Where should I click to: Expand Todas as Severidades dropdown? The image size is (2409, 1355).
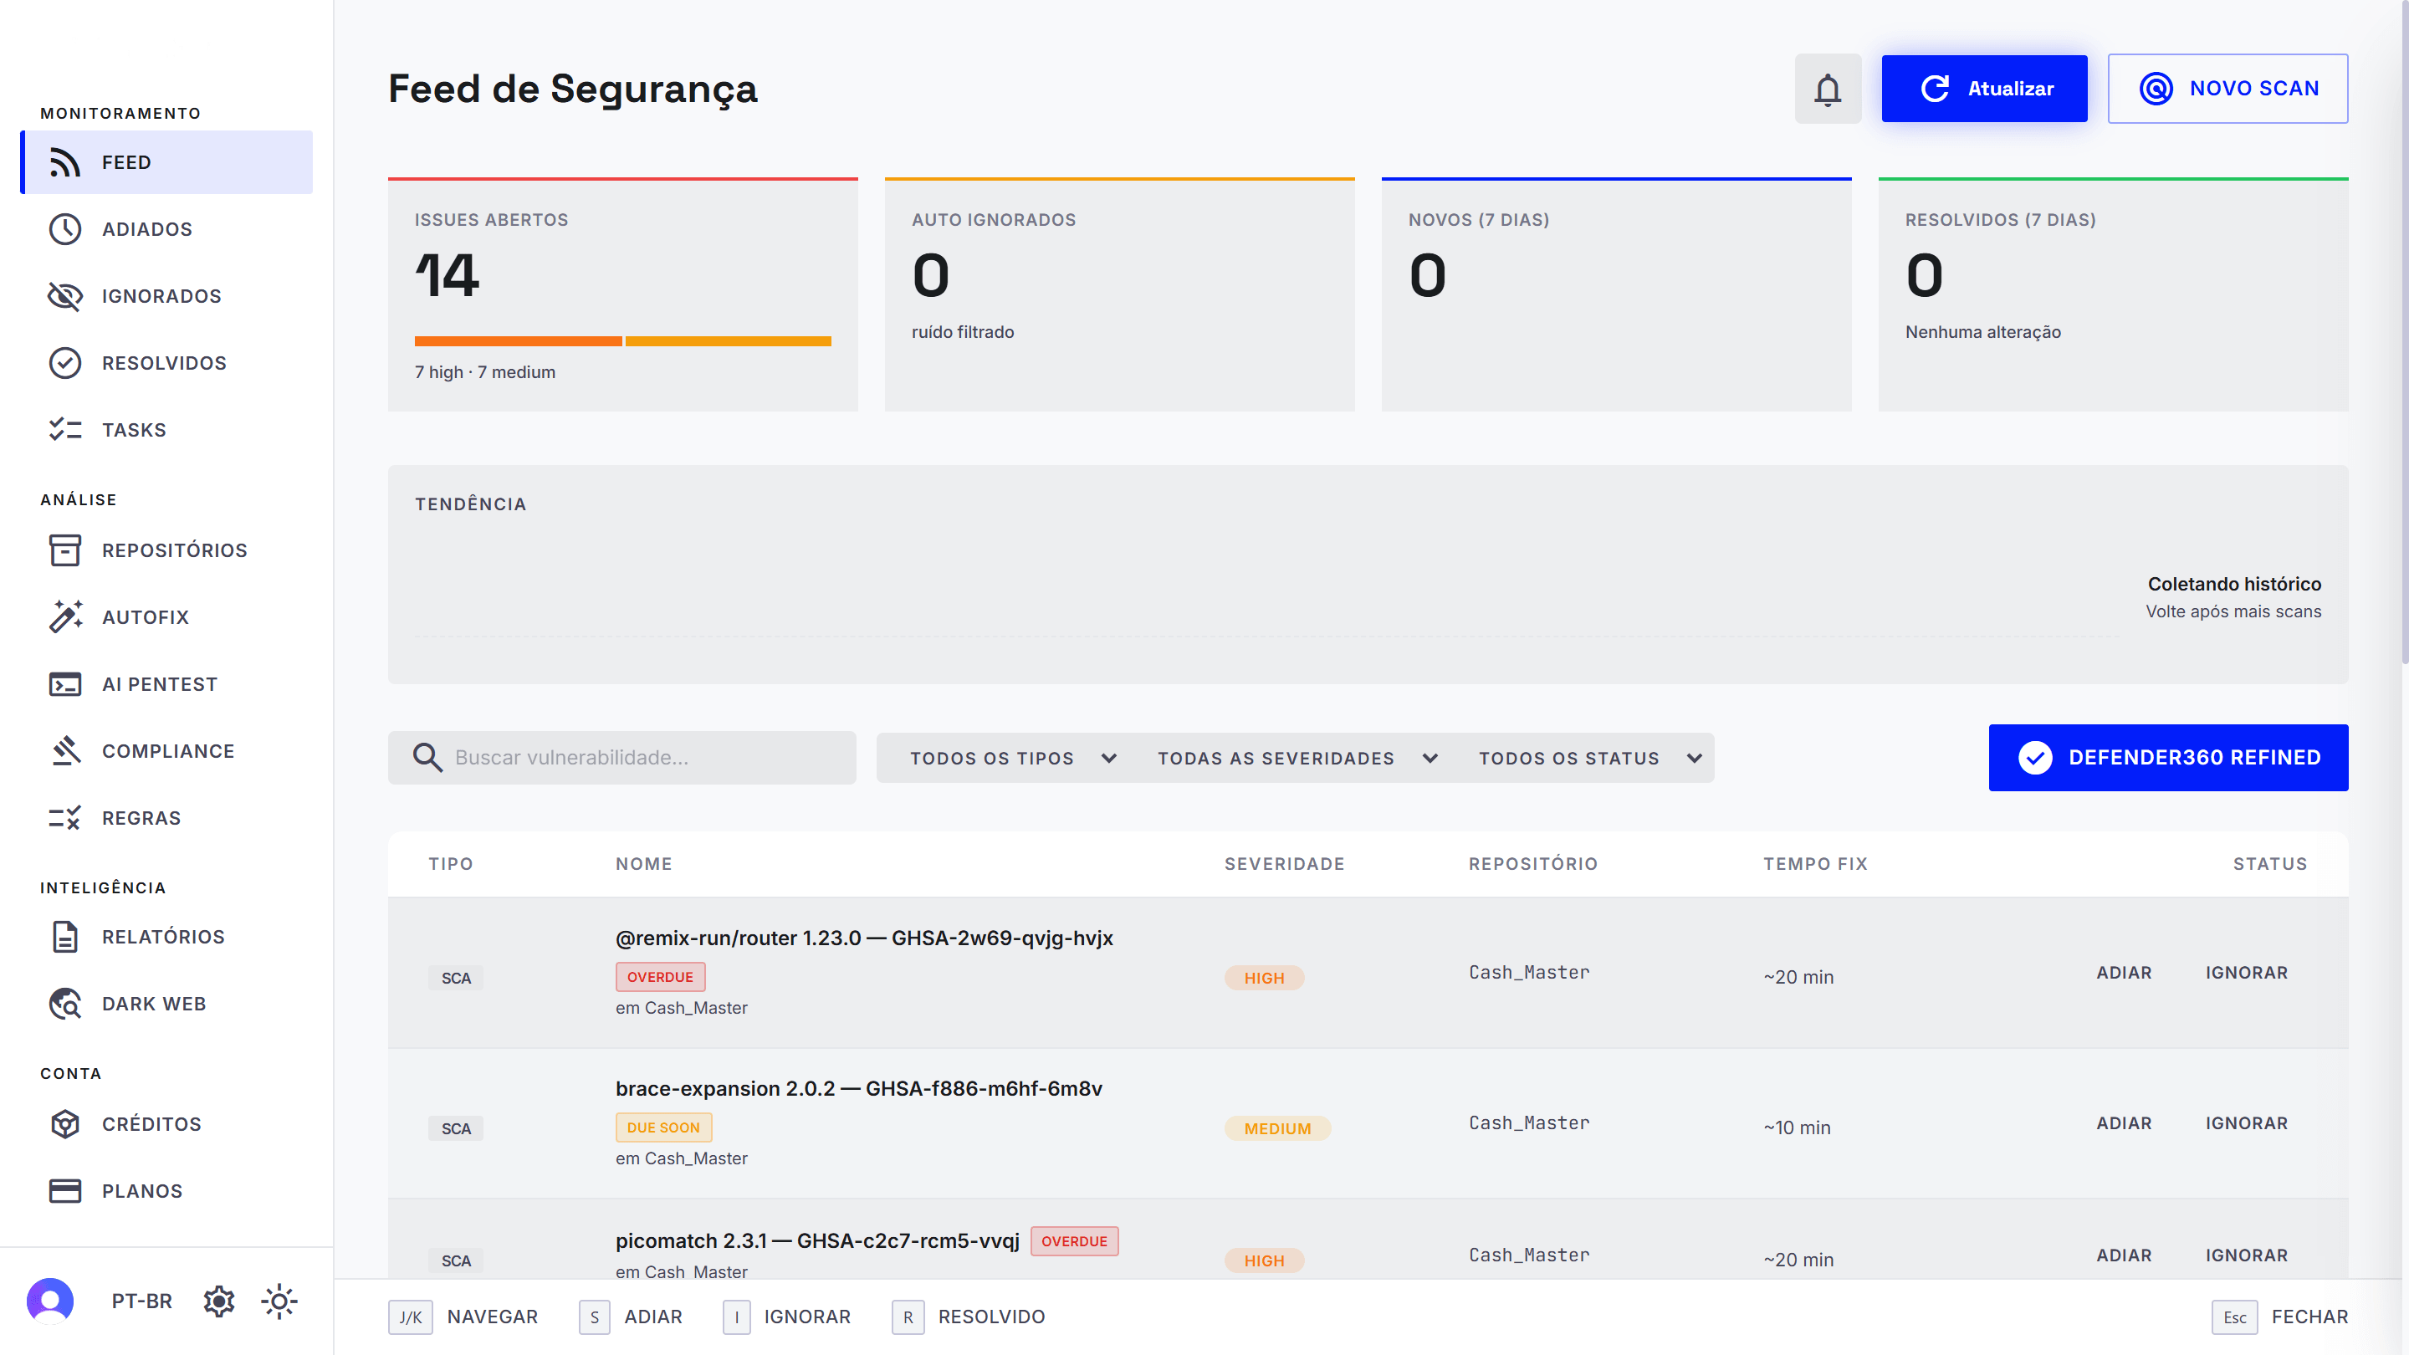[x=1297, y=759]
